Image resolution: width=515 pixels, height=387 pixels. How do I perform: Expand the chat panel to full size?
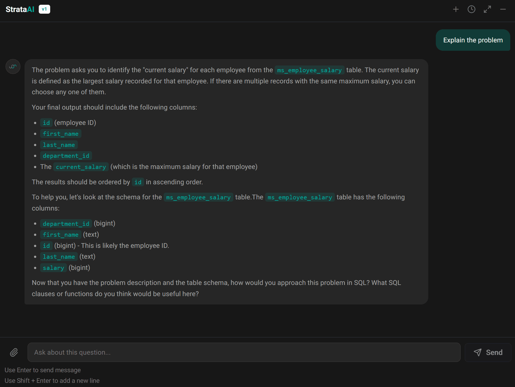tap(487, 9)
